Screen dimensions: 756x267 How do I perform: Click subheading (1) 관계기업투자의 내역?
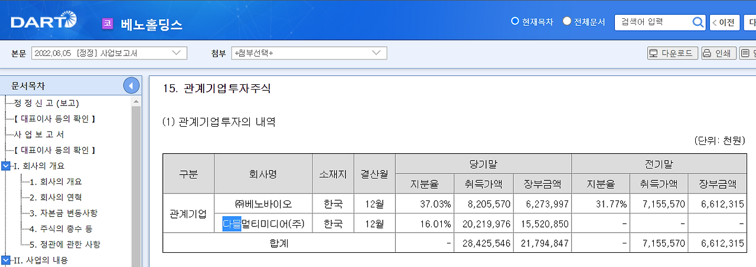(x=219, y=122)
